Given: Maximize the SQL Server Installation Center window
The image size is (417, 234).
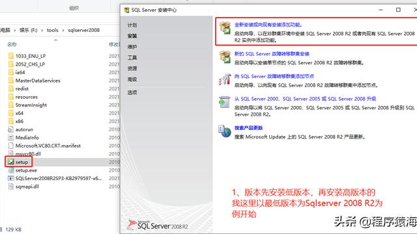Looking at the screenshot, I should tap(398, 10).
